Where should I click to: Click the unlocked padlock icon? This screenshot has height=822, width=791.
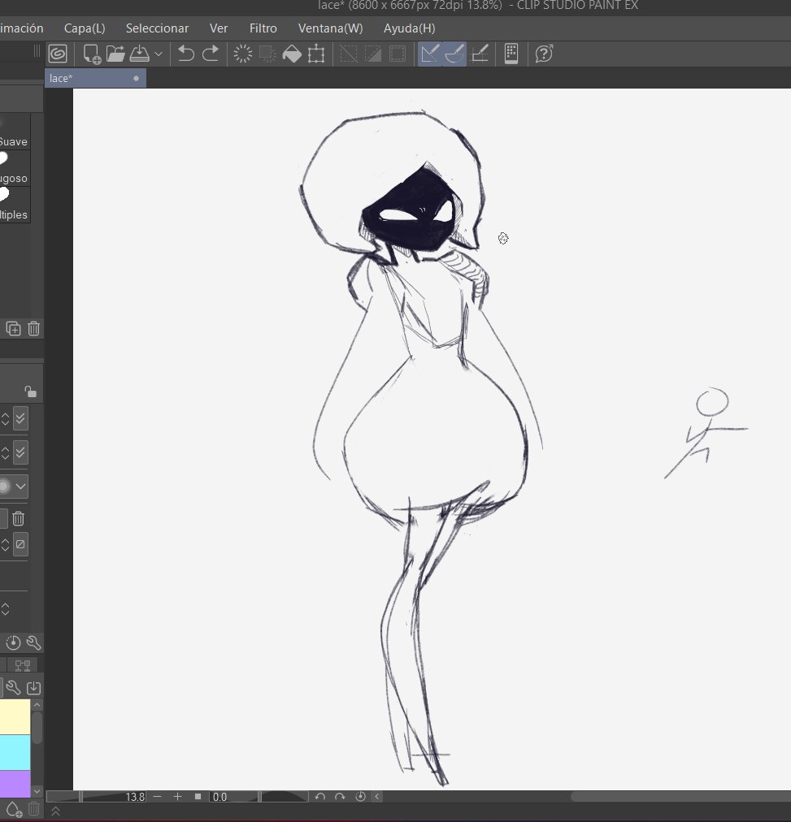[30, 390]
